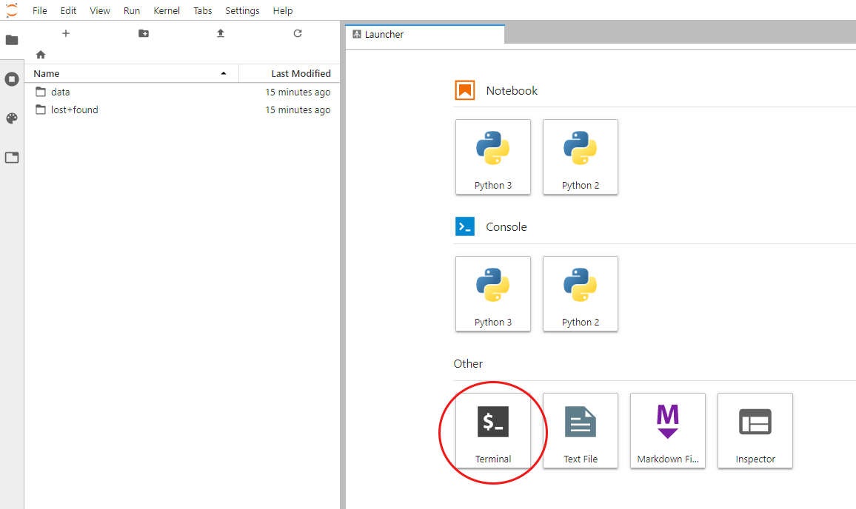Select the data folder

point(61,92)
